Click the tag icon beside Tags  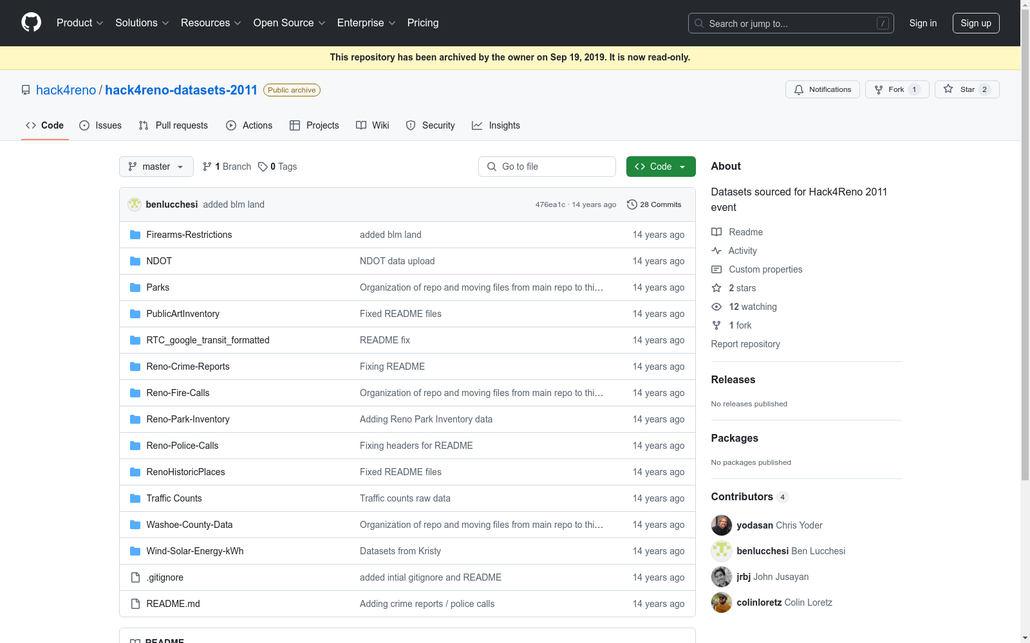(x=263, y=167)
